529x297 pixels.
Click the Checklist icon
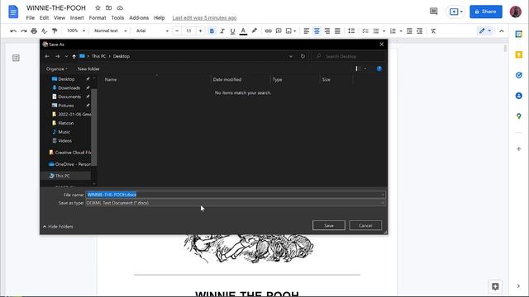(x=365, y=31)
